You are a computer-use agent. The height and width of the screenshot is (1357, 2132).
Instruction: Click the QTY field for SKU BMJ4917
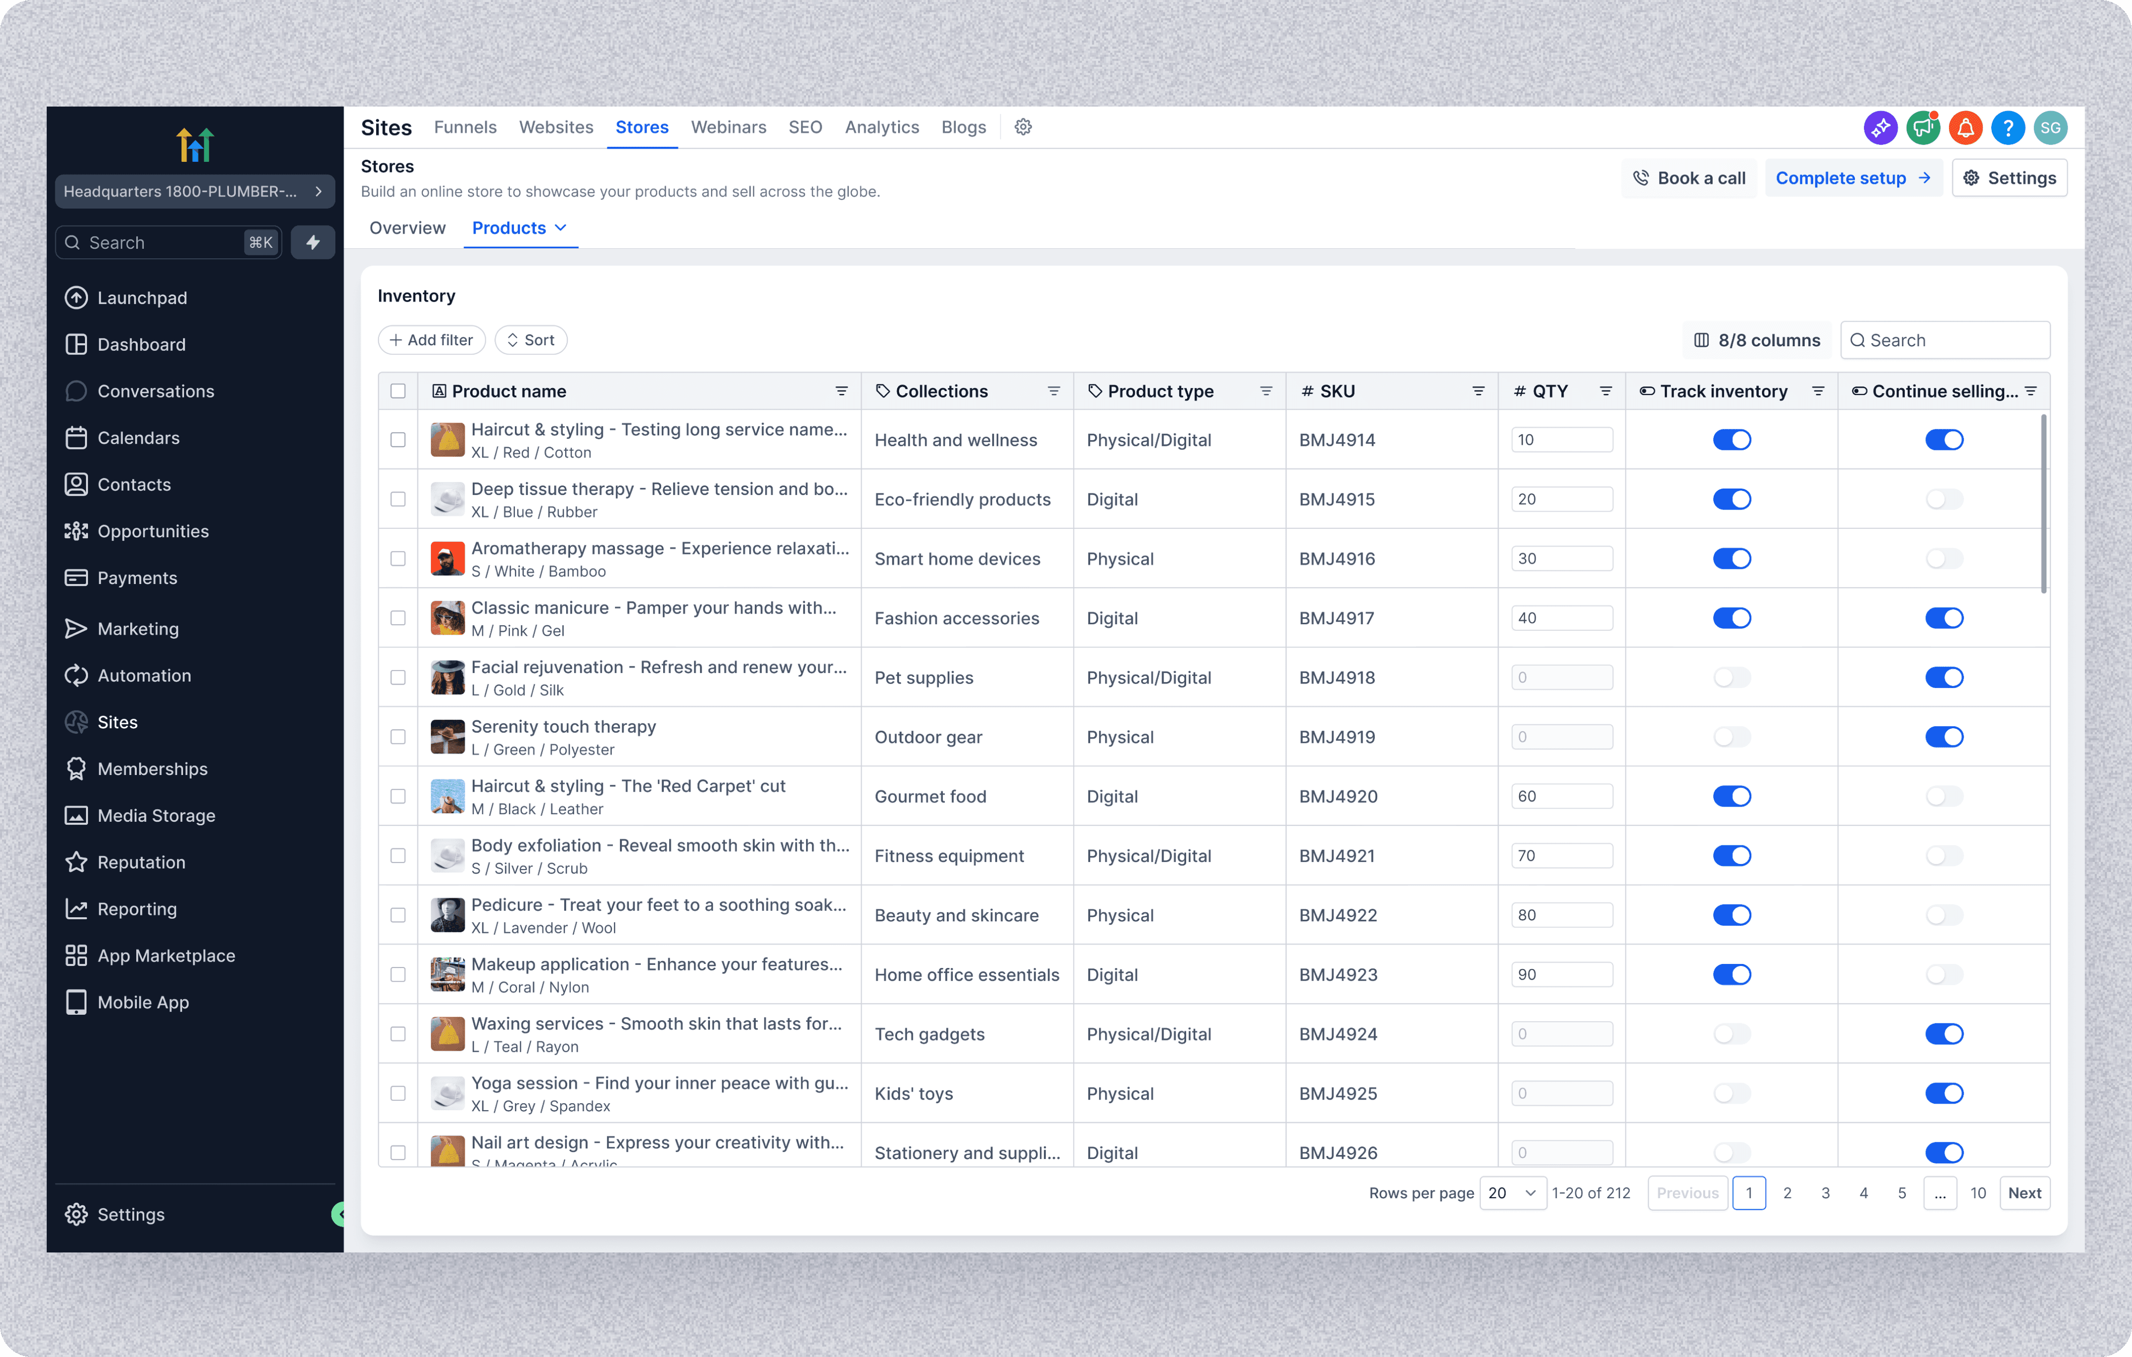(x=1561, y=618)
